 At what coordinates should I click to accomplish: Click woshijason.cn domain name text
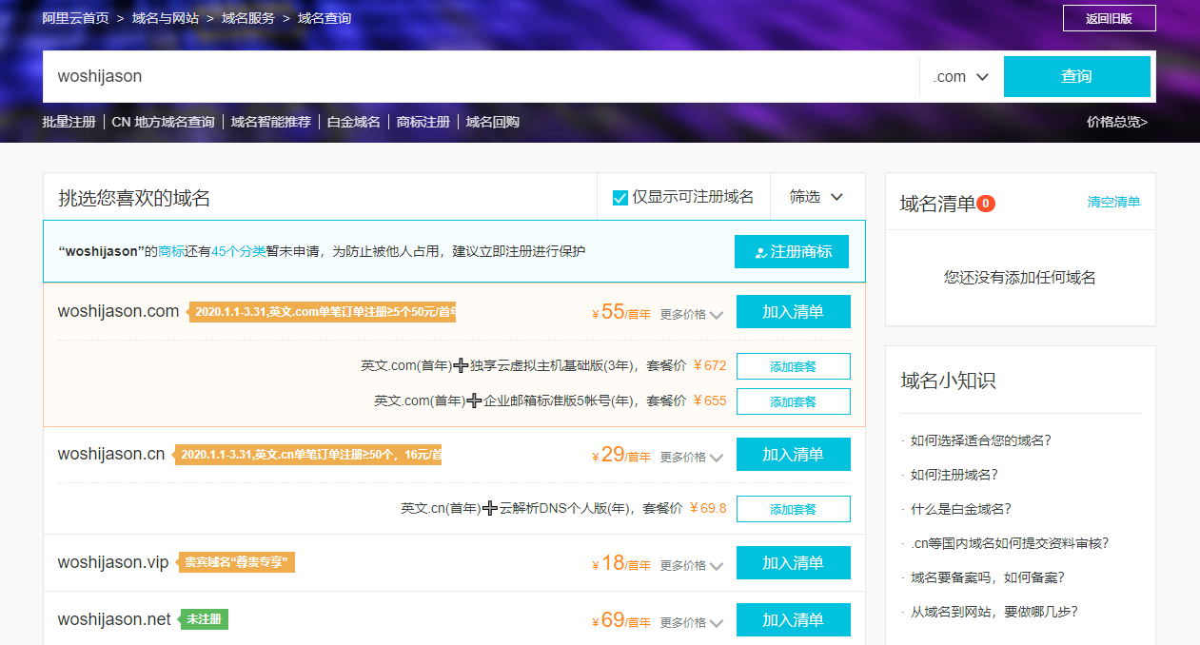[x=111, y=454]
